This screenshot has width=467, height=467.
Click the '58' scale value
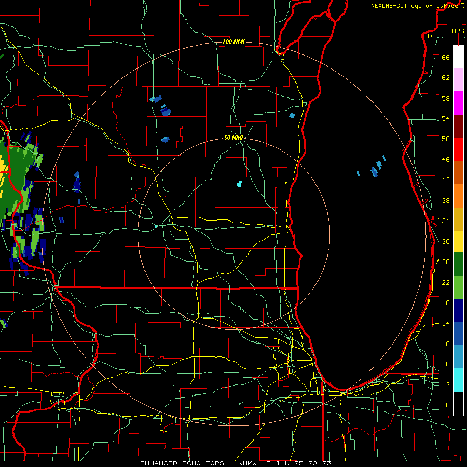pyautogui.click(x=446, y=98)
